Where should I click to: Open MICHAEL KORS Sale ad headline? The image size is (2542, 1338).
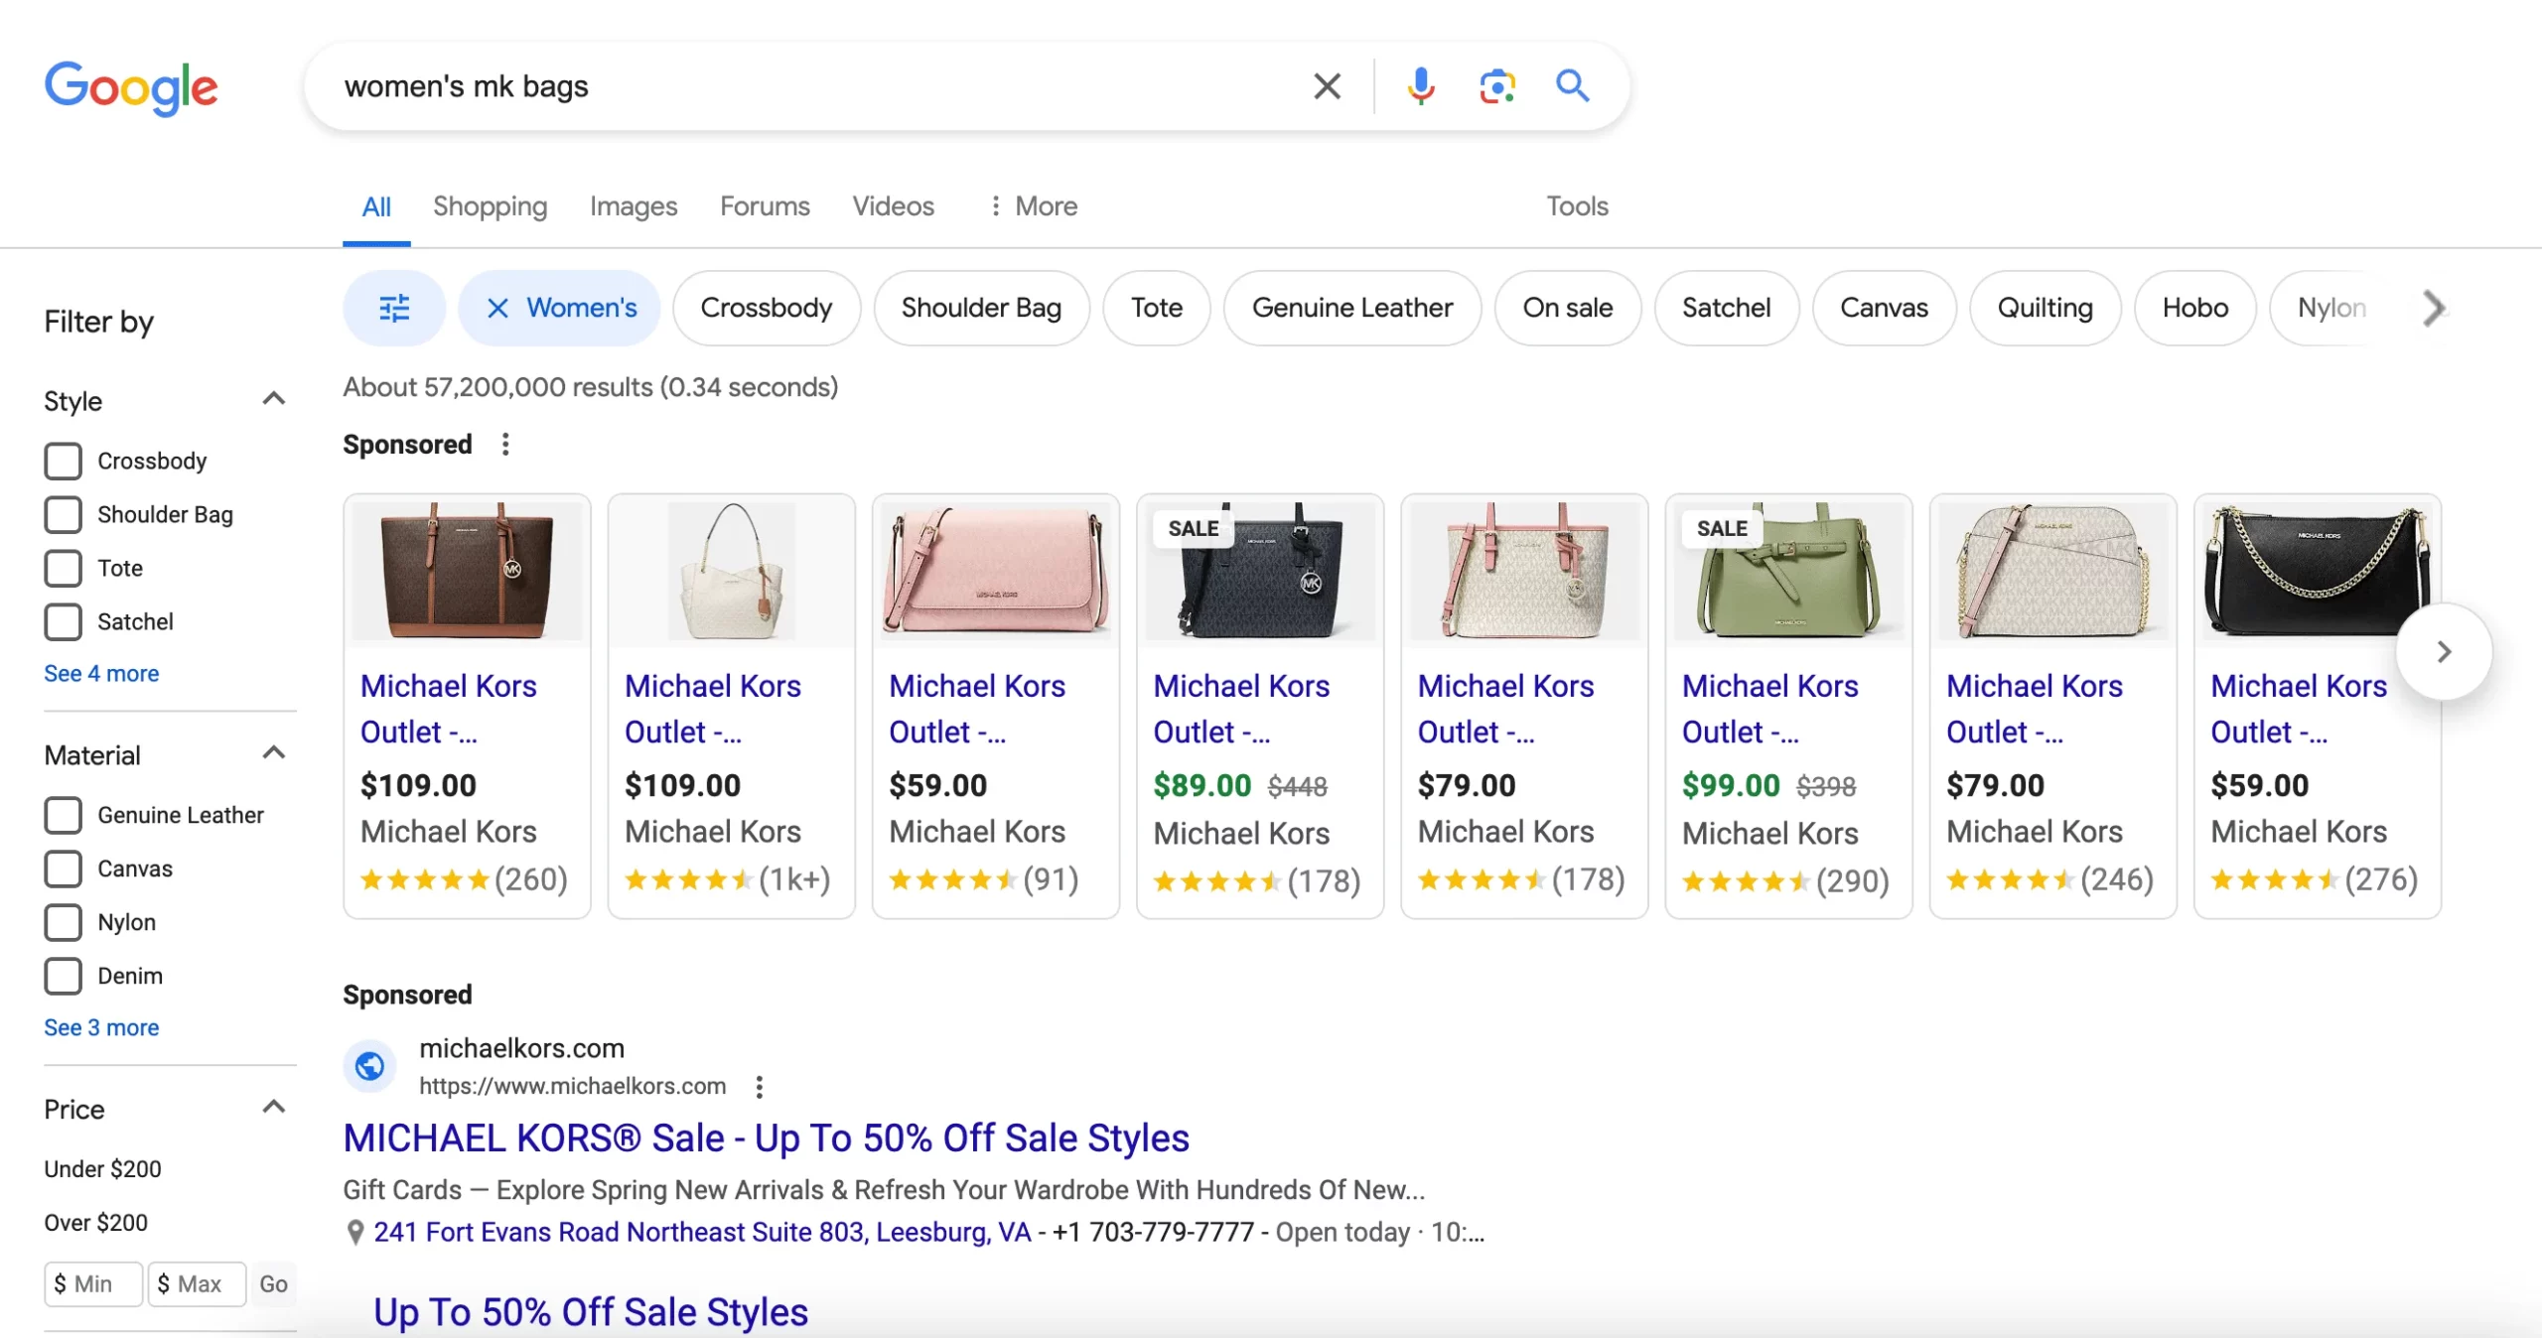pyautogui.click(x=766, y=1137)
